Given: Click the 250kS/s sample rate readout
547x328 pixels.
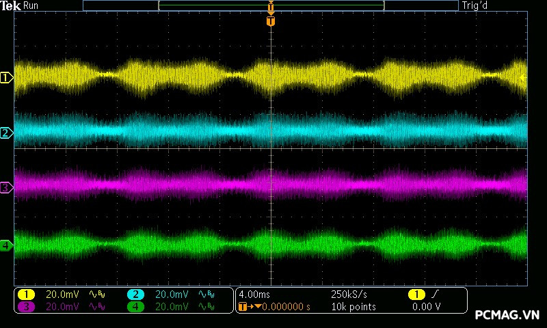Looking at the screenshot, I should pyautogui.click(x=350, y=295).
